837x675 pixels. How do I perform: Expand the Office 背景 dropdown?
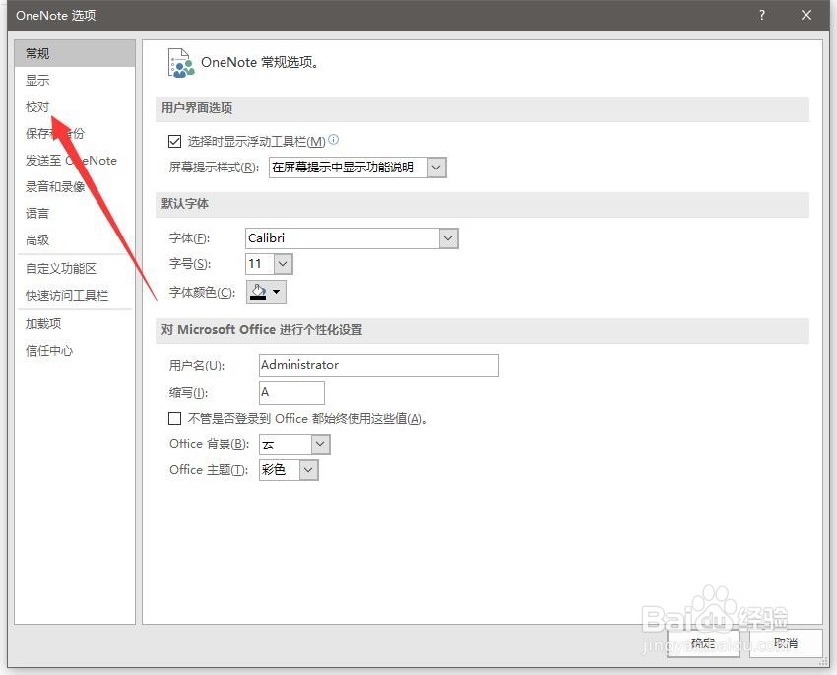320,443
